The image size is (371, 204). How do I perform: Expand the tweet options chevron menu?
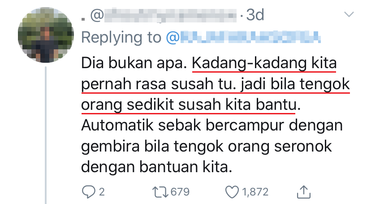[x=349, y=14]
